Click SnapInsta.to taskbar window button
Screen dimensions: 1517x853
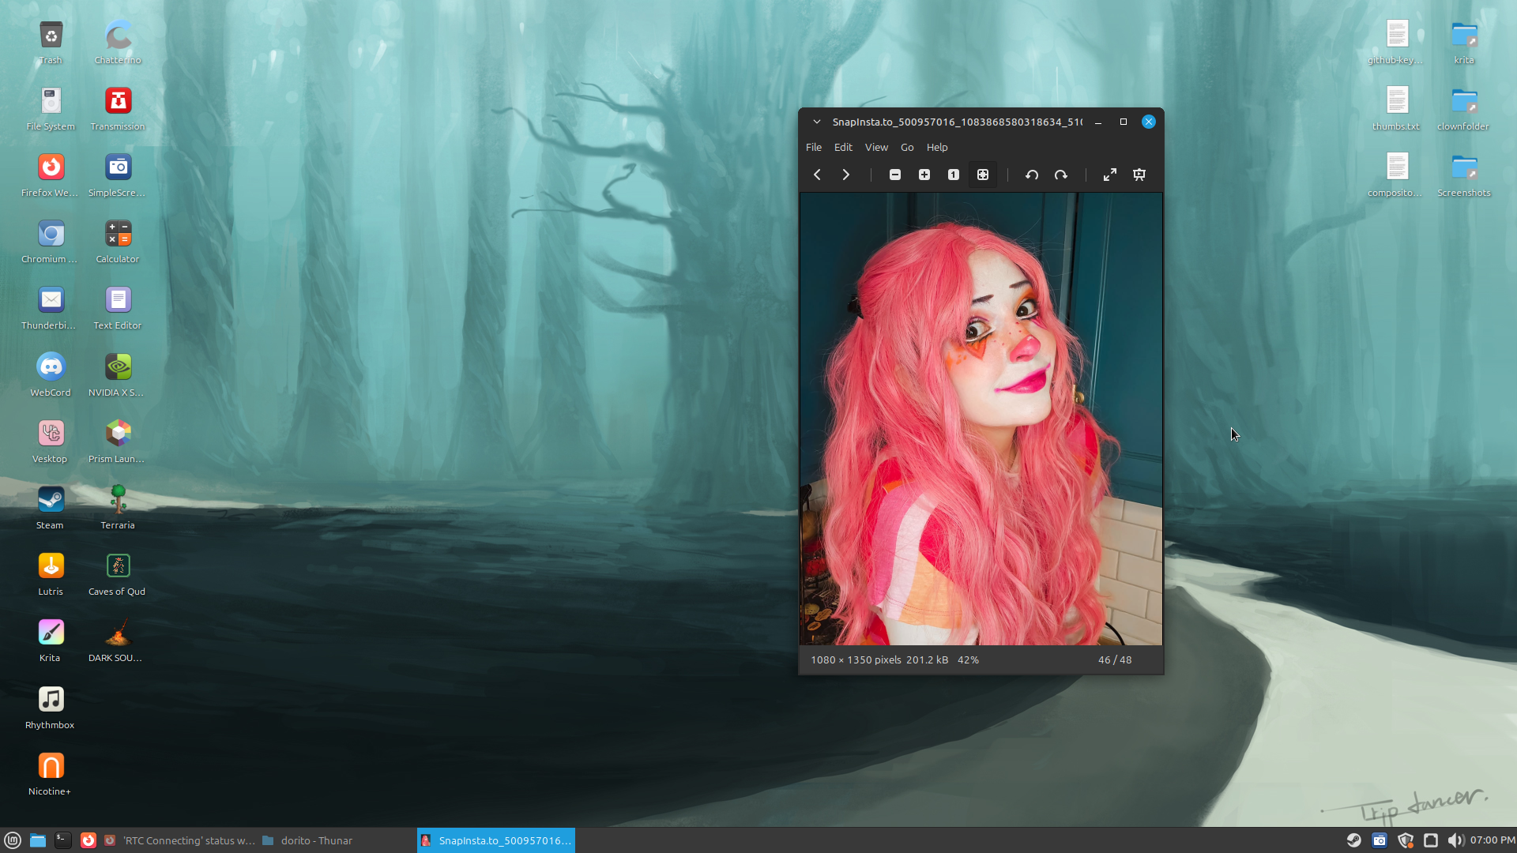coord(496,840)
